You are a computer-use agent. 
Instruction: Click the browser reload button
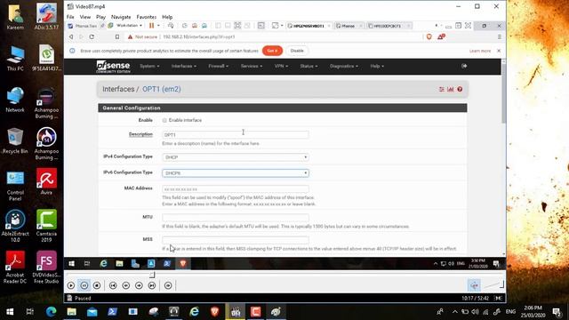click(92, 37)
